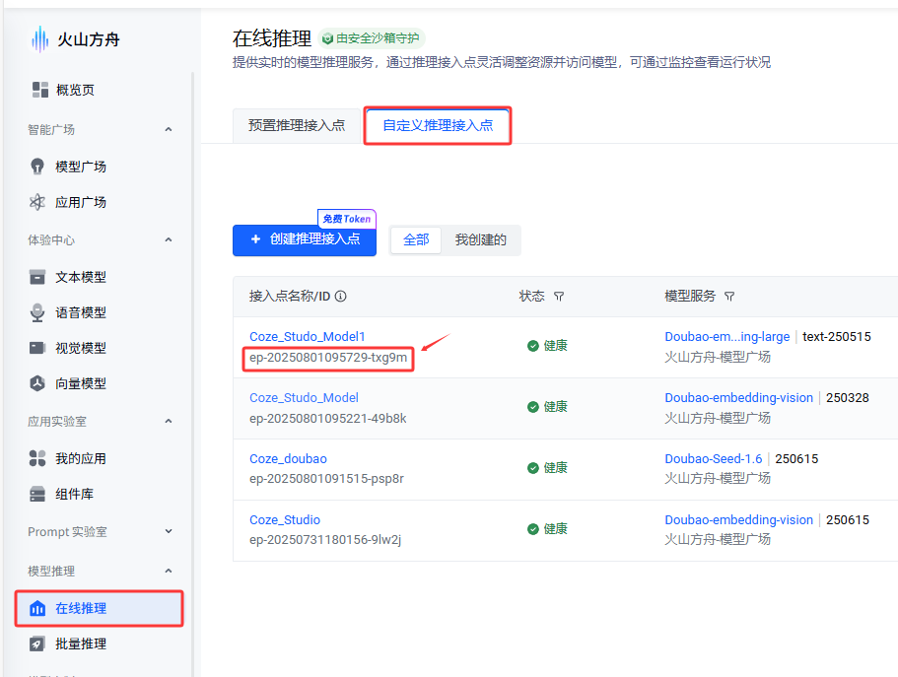This screenshot has width=898, height=677.
Task: Open Doubao-embedding-vision link for version 250328
Action: [738, 397]
